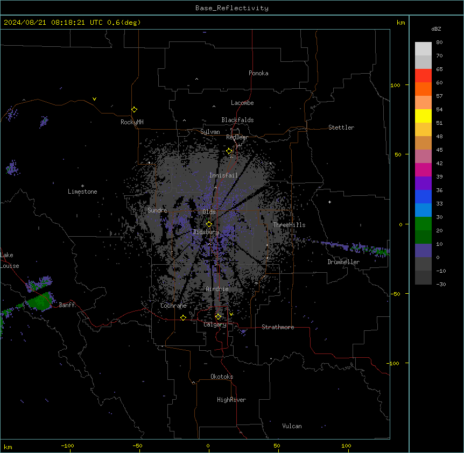Select the red 65 dBZ color swatch
Image resolution: width=464 pixels, height=453 pixels.
423,76
